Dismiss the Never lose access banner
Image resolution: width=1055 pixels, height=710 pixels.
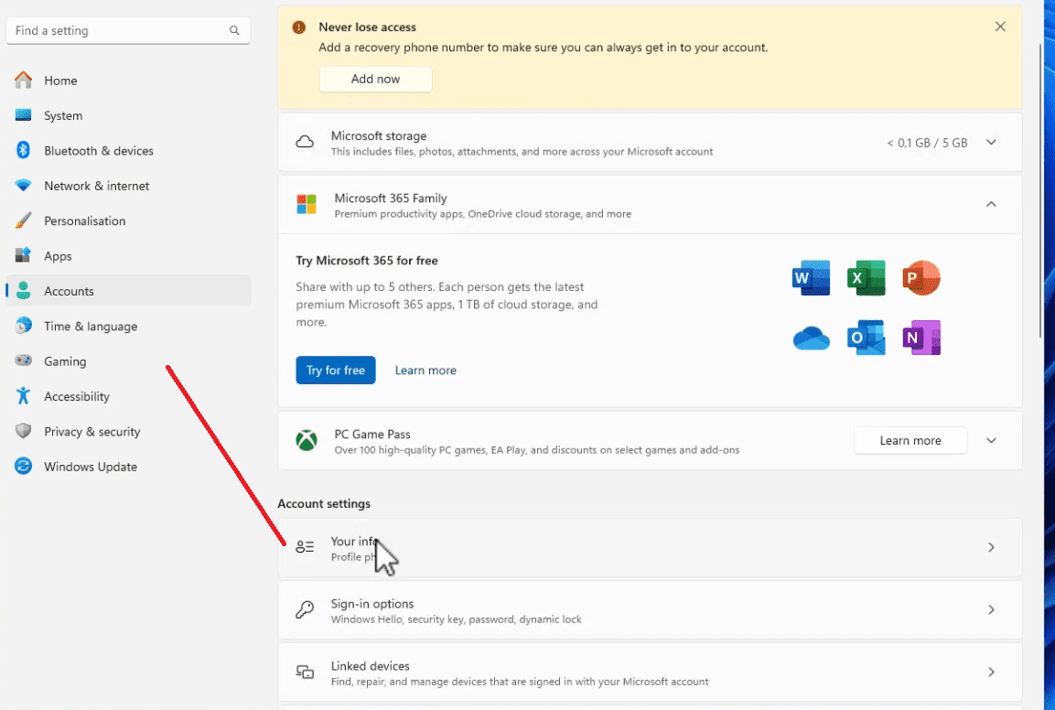click(x=1000, y=27)
